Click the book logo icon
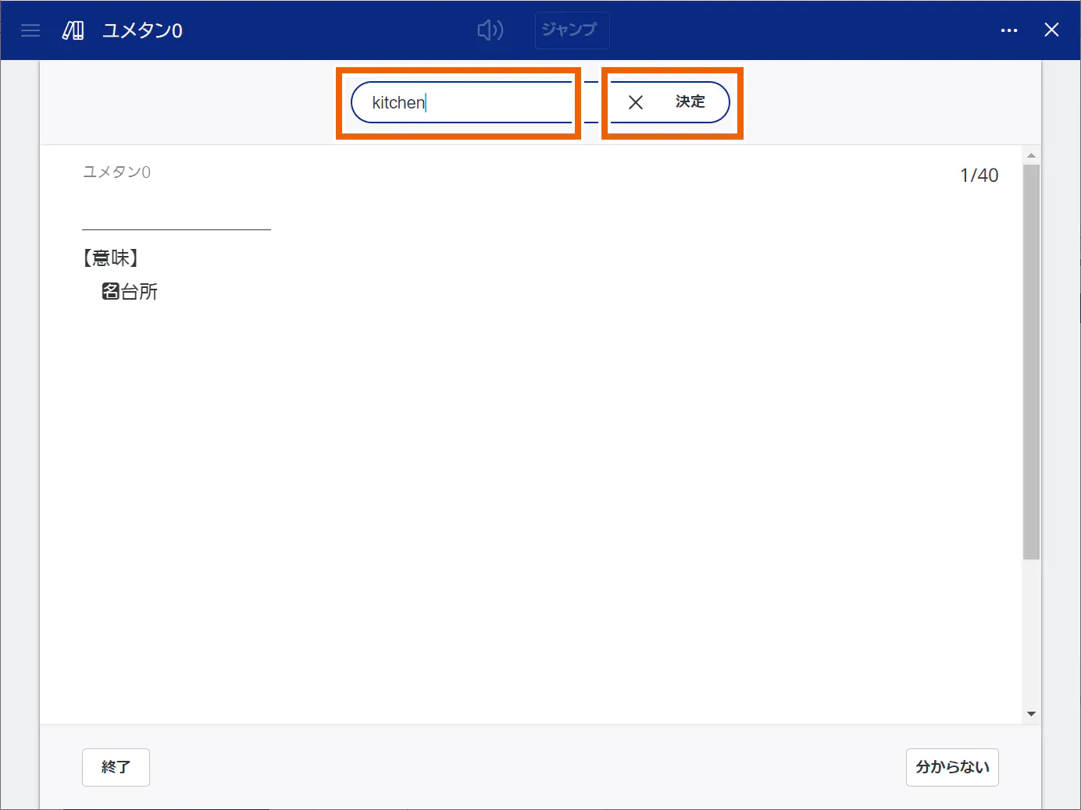Viewport: 1081px width, 810px height. click(x=73, y=30)
